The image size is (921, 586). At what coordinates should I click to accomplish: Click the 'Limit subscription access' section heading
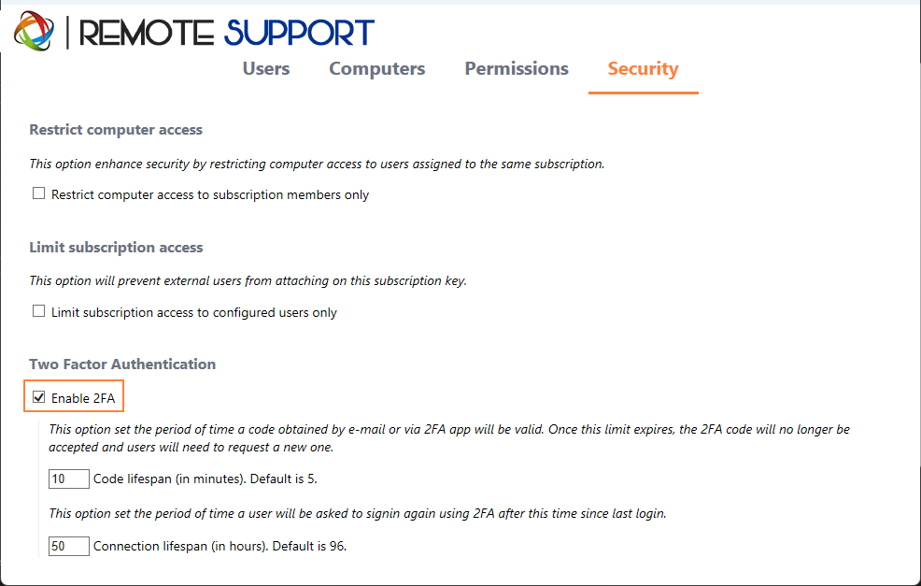[x=117, y=248]
